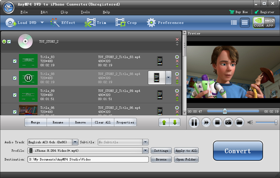Open the Profile dropdown arrow

(146, 151)
